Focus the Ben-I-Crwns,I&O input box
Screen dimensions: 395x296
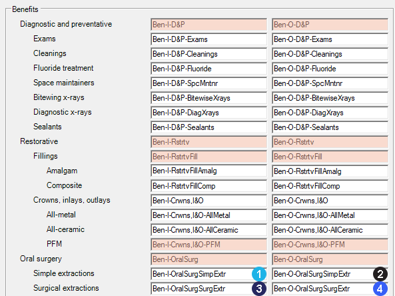[209, 201]
